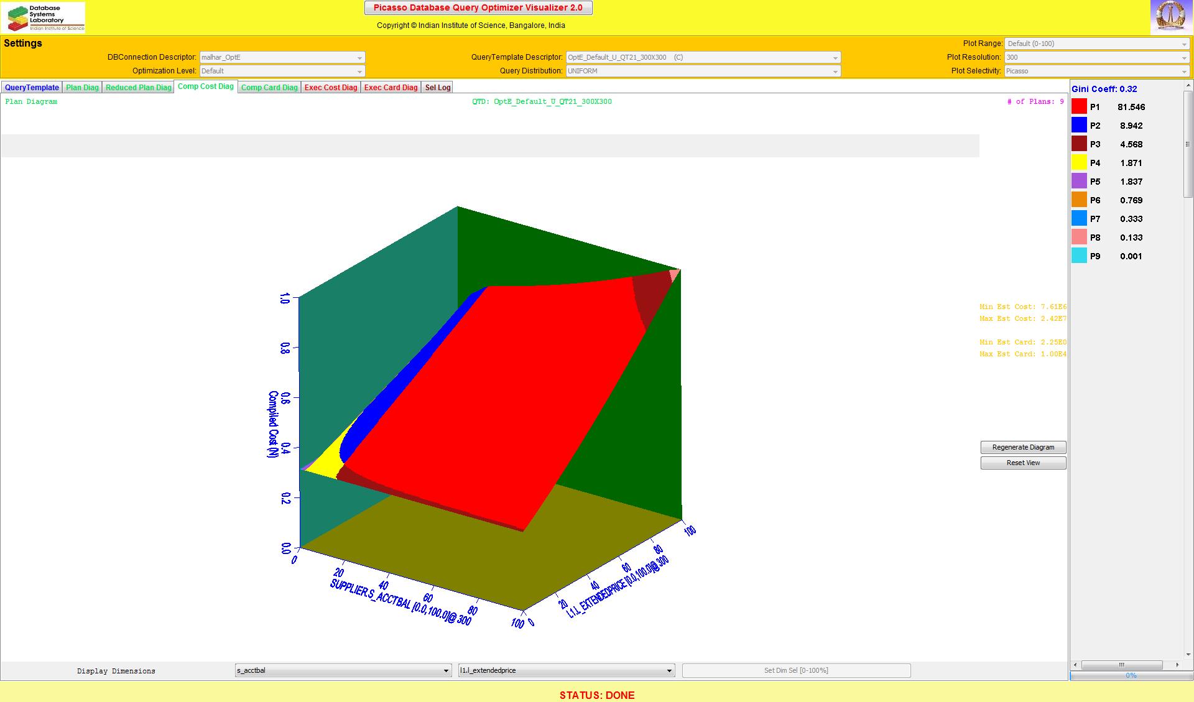Click the red P1 plan color swatch
The height and width of the screenshot is (702, 1194).
(1079, 106)
